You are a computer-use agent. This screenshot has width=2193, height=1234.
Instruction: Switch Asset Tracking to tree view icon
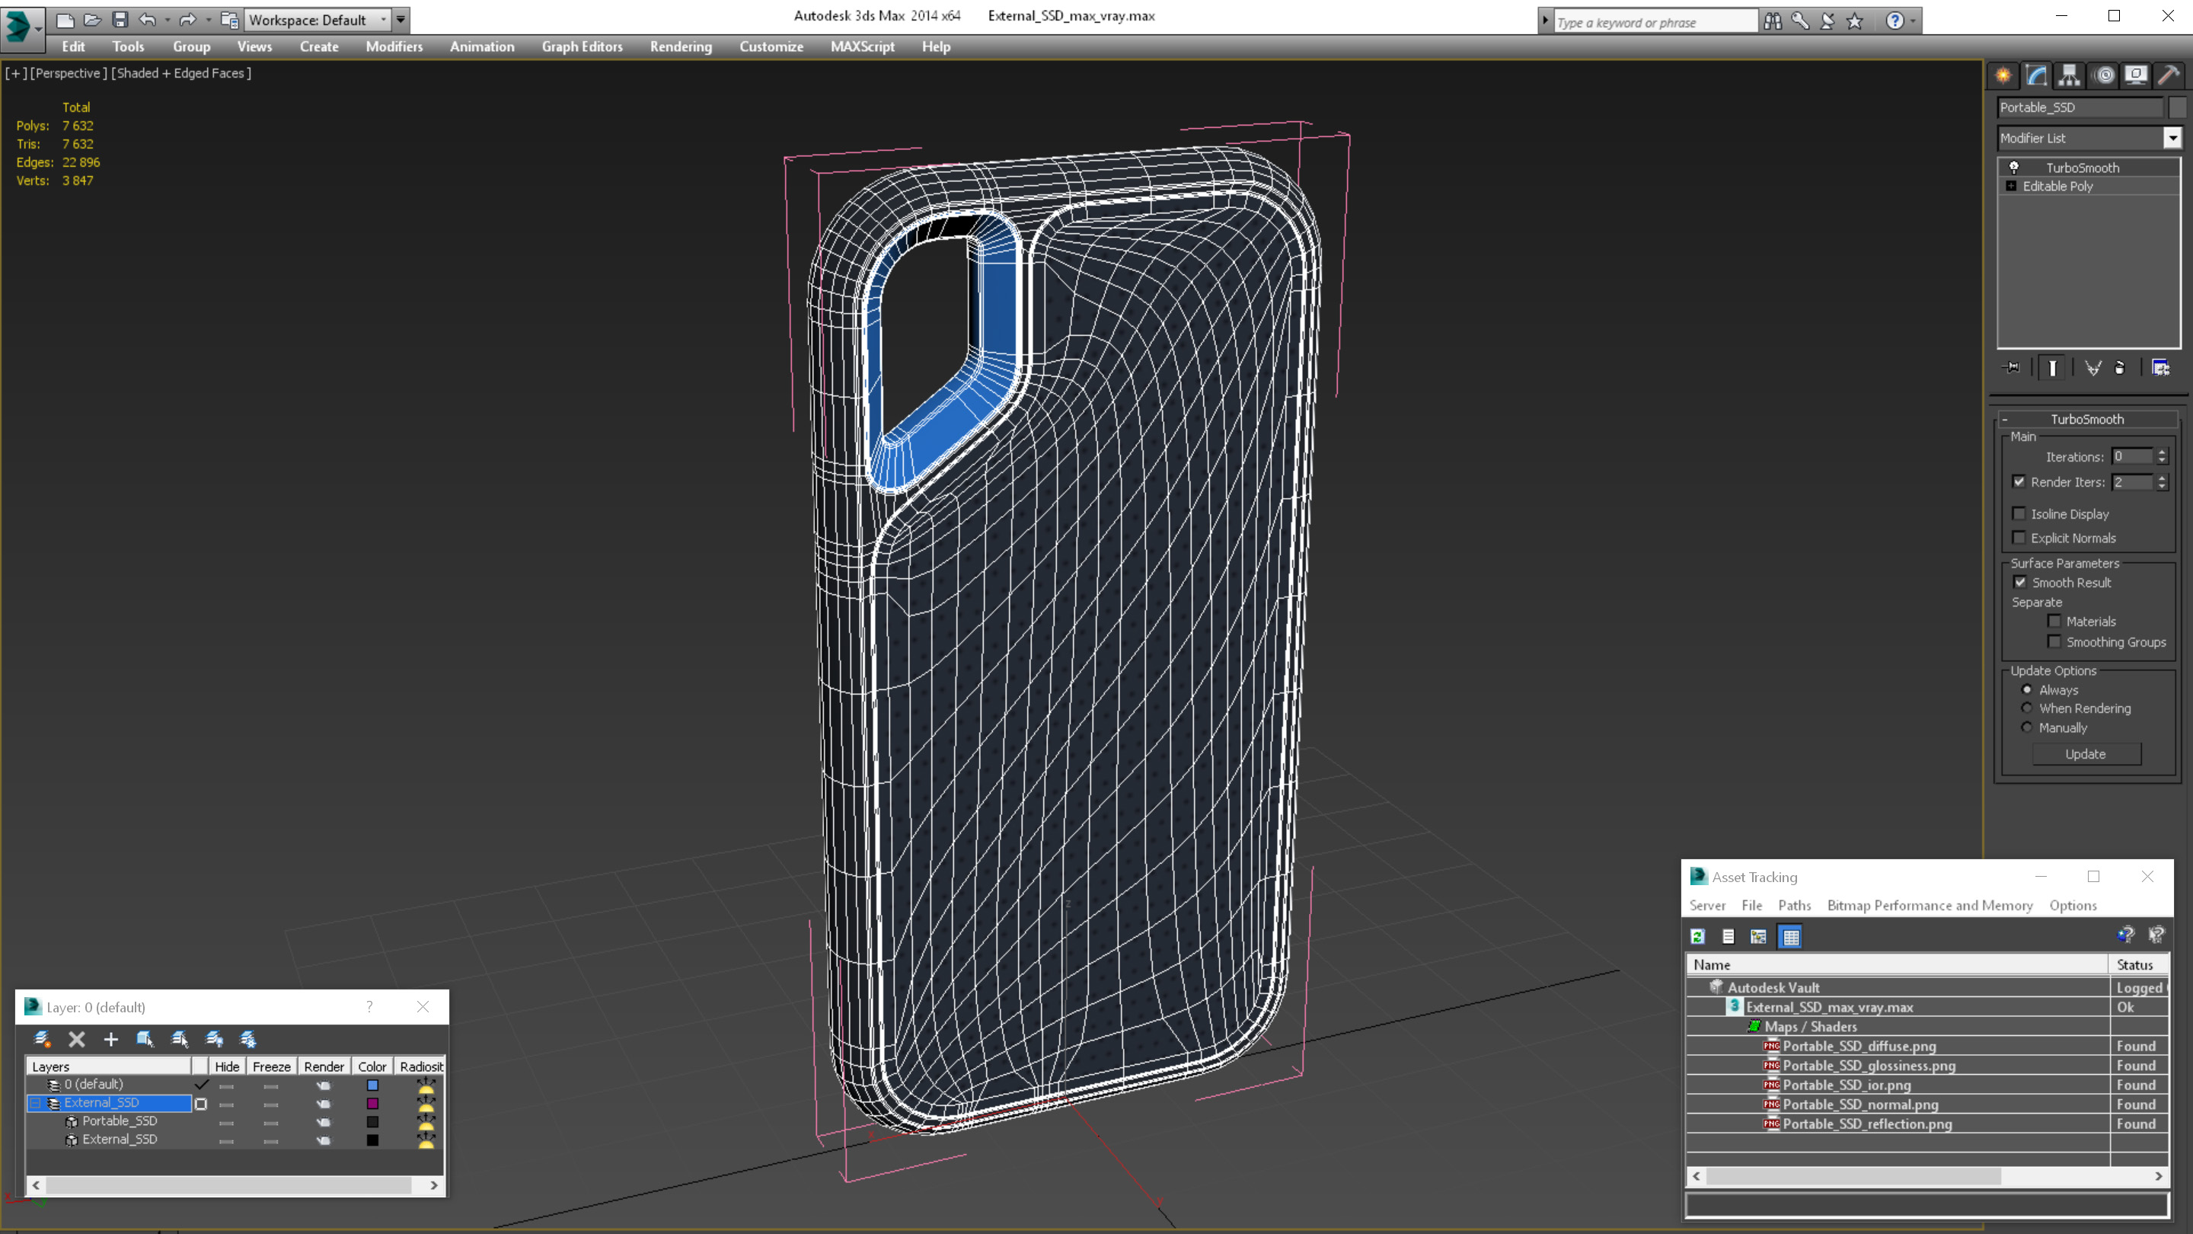pyautogui.click(x=1758, y=937)
